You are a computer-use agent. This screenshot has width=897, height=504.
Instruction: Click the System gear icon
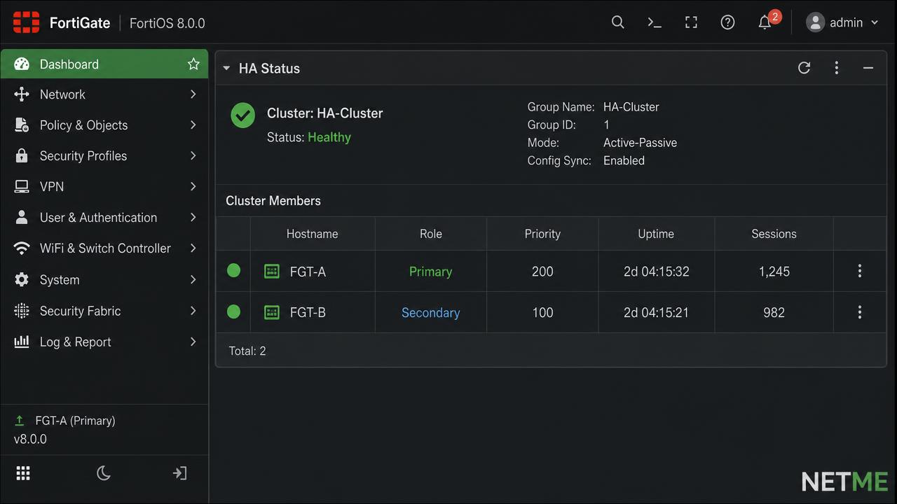tap(22, 279)
